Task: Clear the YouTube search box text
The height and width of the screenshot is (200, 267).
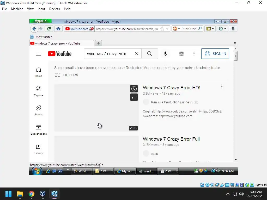Action: coord(137,54)
